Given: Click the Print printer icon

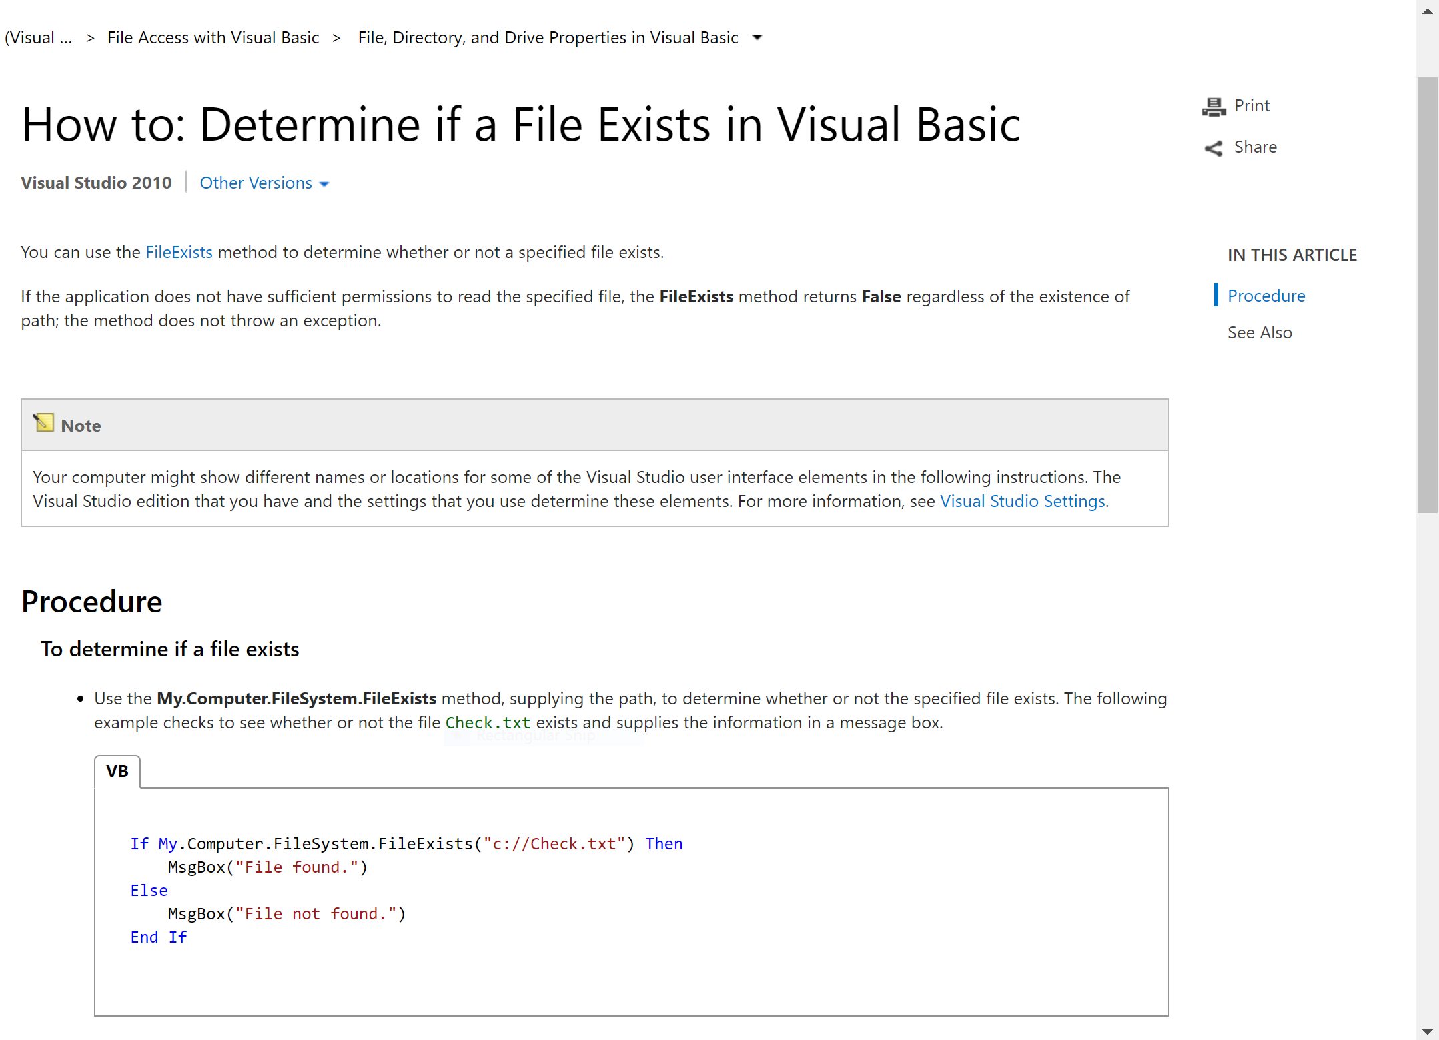Looking at the screenshot, I should 1214,107.
